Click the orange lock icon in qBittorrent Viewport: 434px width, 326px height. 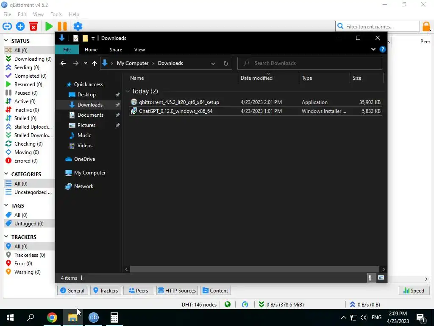click(x=426, y=26)
